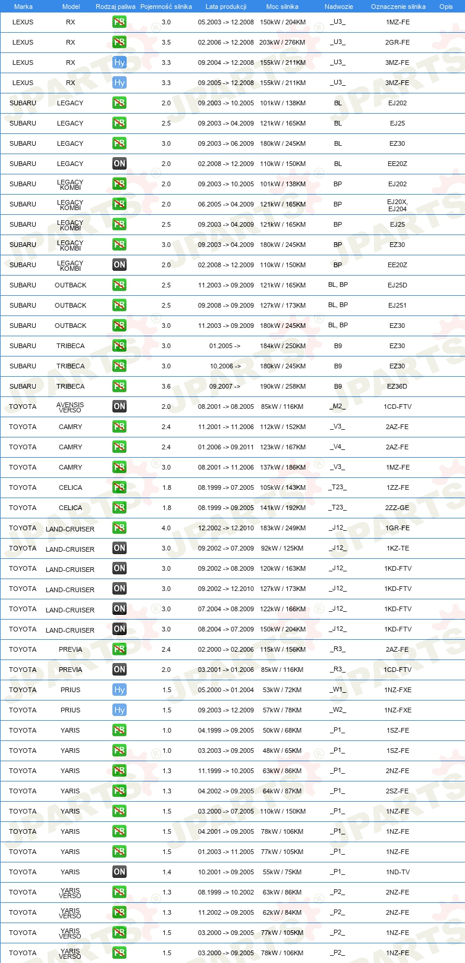Click the petrol icon in the LEXUS RX 2GR-FE row
Viewport: 465px width, 963px height.
tap(120, 42)
